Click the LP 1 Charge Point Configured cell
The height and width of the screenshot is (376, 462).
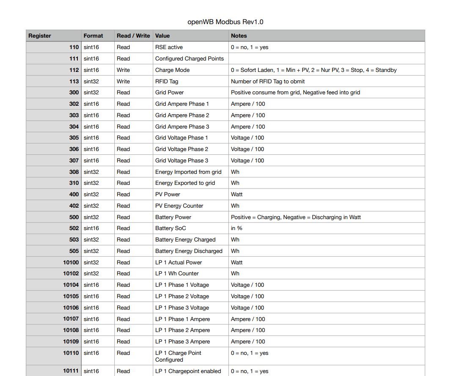point(191,356)
